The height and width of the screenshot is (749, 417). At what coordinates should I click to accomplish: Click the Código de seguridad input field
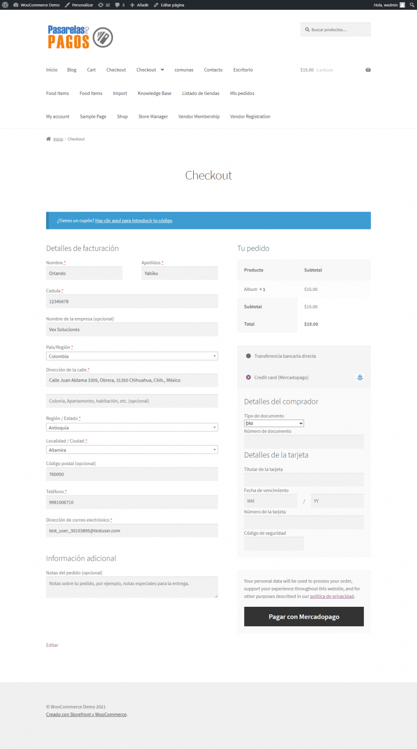pos(274,543)
